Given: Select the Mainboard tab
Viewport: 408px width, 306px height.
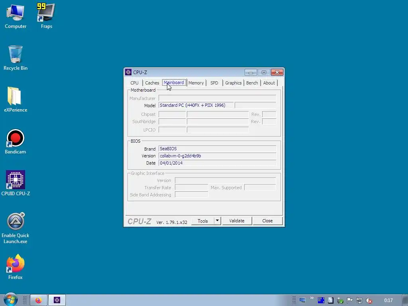Looking at the screenshot, I should pyautogui.click(x=174, y=82).
